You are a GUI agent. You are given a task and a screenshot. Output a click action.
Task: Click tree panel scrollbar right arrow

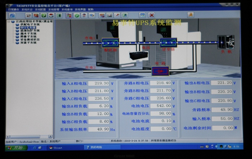click(x=50, y=136)
